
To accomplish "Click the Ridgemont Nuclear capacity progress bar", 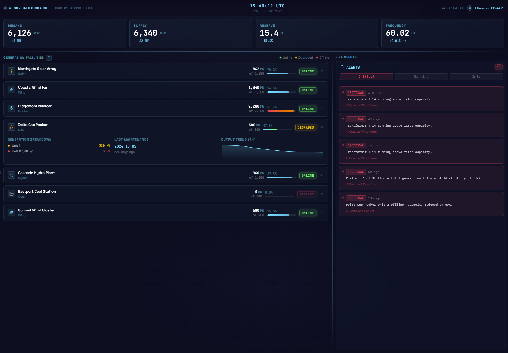I will click(282, 111).
